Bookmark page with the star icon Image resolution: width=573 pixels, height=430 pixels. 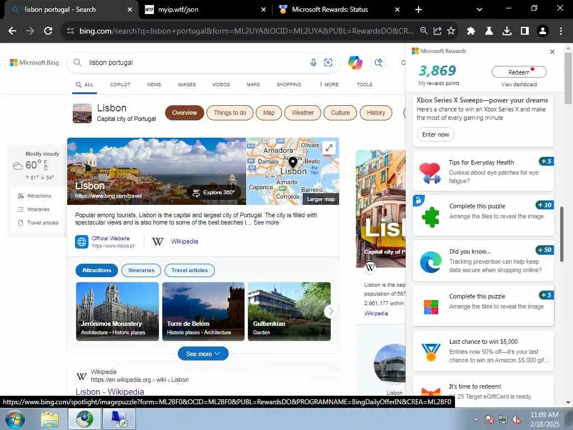pyautogui.click(x=452, y=31)
